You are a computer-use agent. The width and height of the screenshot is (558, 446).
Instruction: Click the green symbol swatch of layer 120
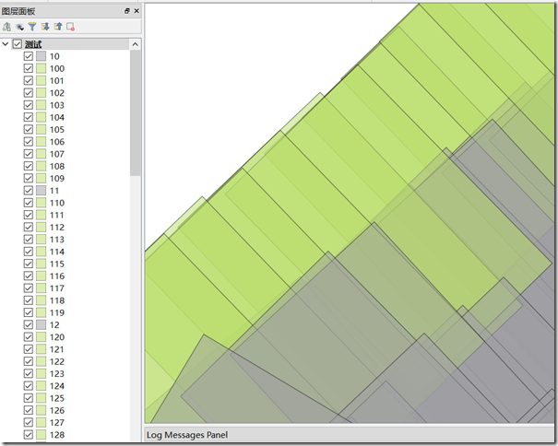coord(41,337)
